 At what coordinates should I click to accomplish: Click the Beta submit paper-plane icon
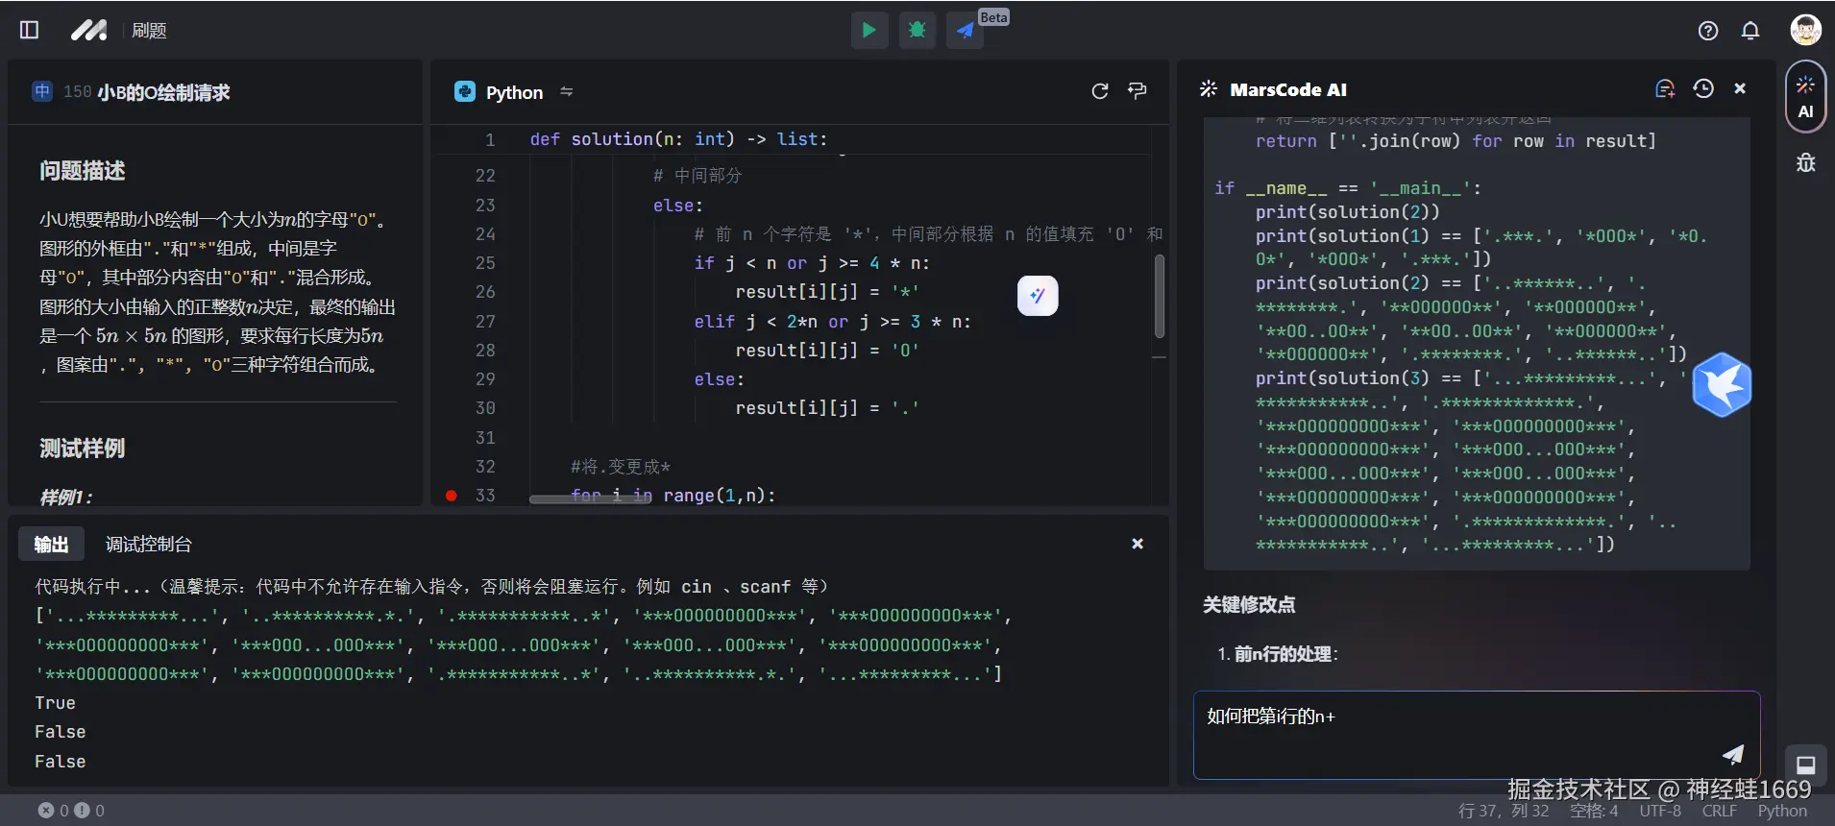tap(965, 30)
